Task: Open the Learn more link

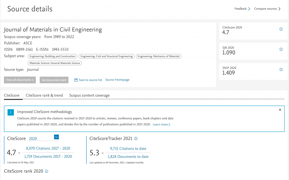Action: coord(161,124)
